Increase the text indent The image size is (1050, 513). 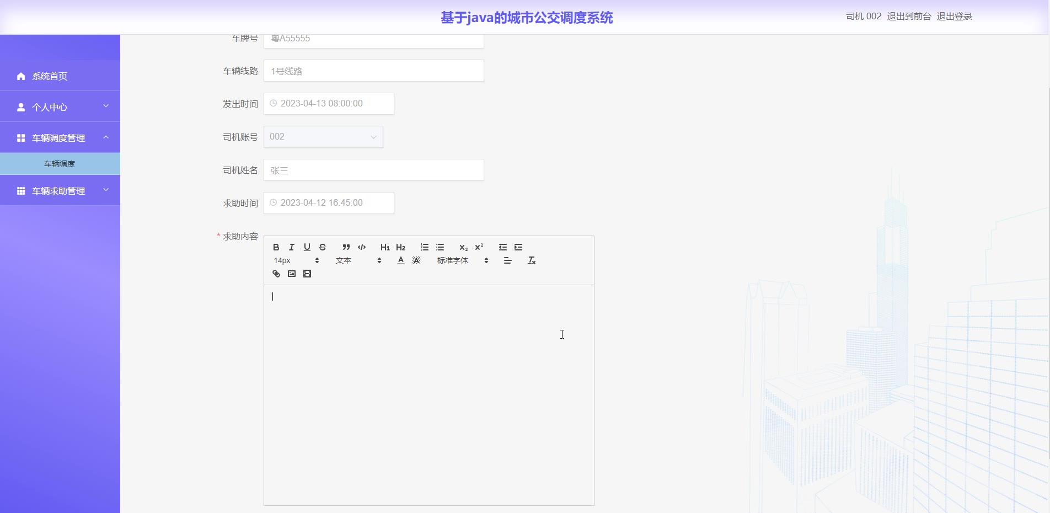pos(518,247)
